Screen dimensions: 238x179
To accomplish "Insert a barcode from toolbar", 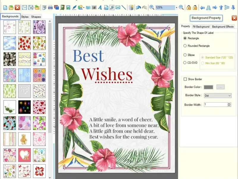I will click(94, 7).
